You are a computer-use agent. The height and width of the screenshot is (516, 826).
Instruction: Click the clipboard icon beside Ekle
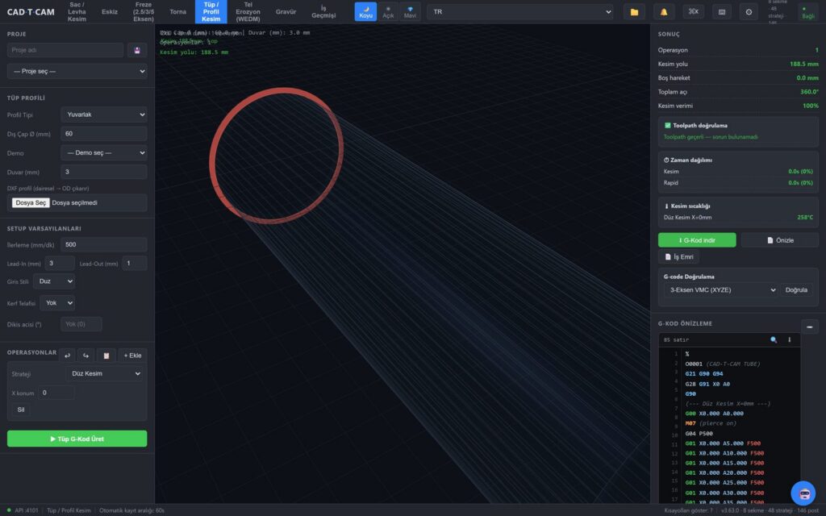pos(106,356)
